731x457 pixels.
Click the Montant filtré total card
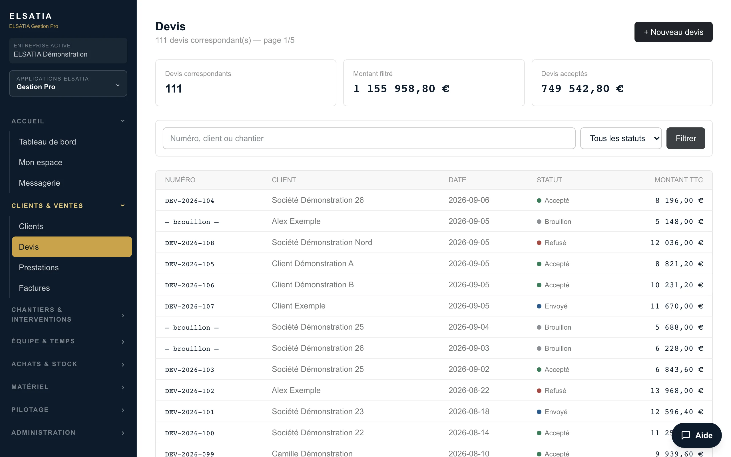click(434, 83)
